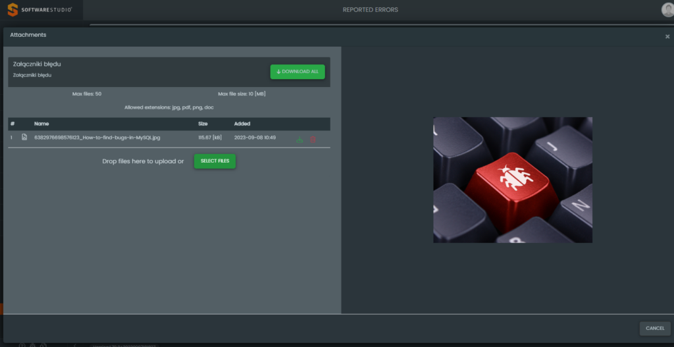The height and width of the screenshot is (347, 674).
Task: Click the Select Files button
Action: [x=215, y=161]
